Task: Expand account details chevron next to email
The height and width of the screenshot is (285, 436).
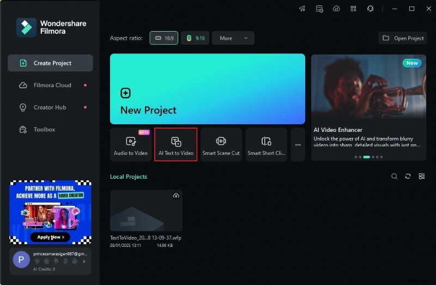Action: [84, 262]
